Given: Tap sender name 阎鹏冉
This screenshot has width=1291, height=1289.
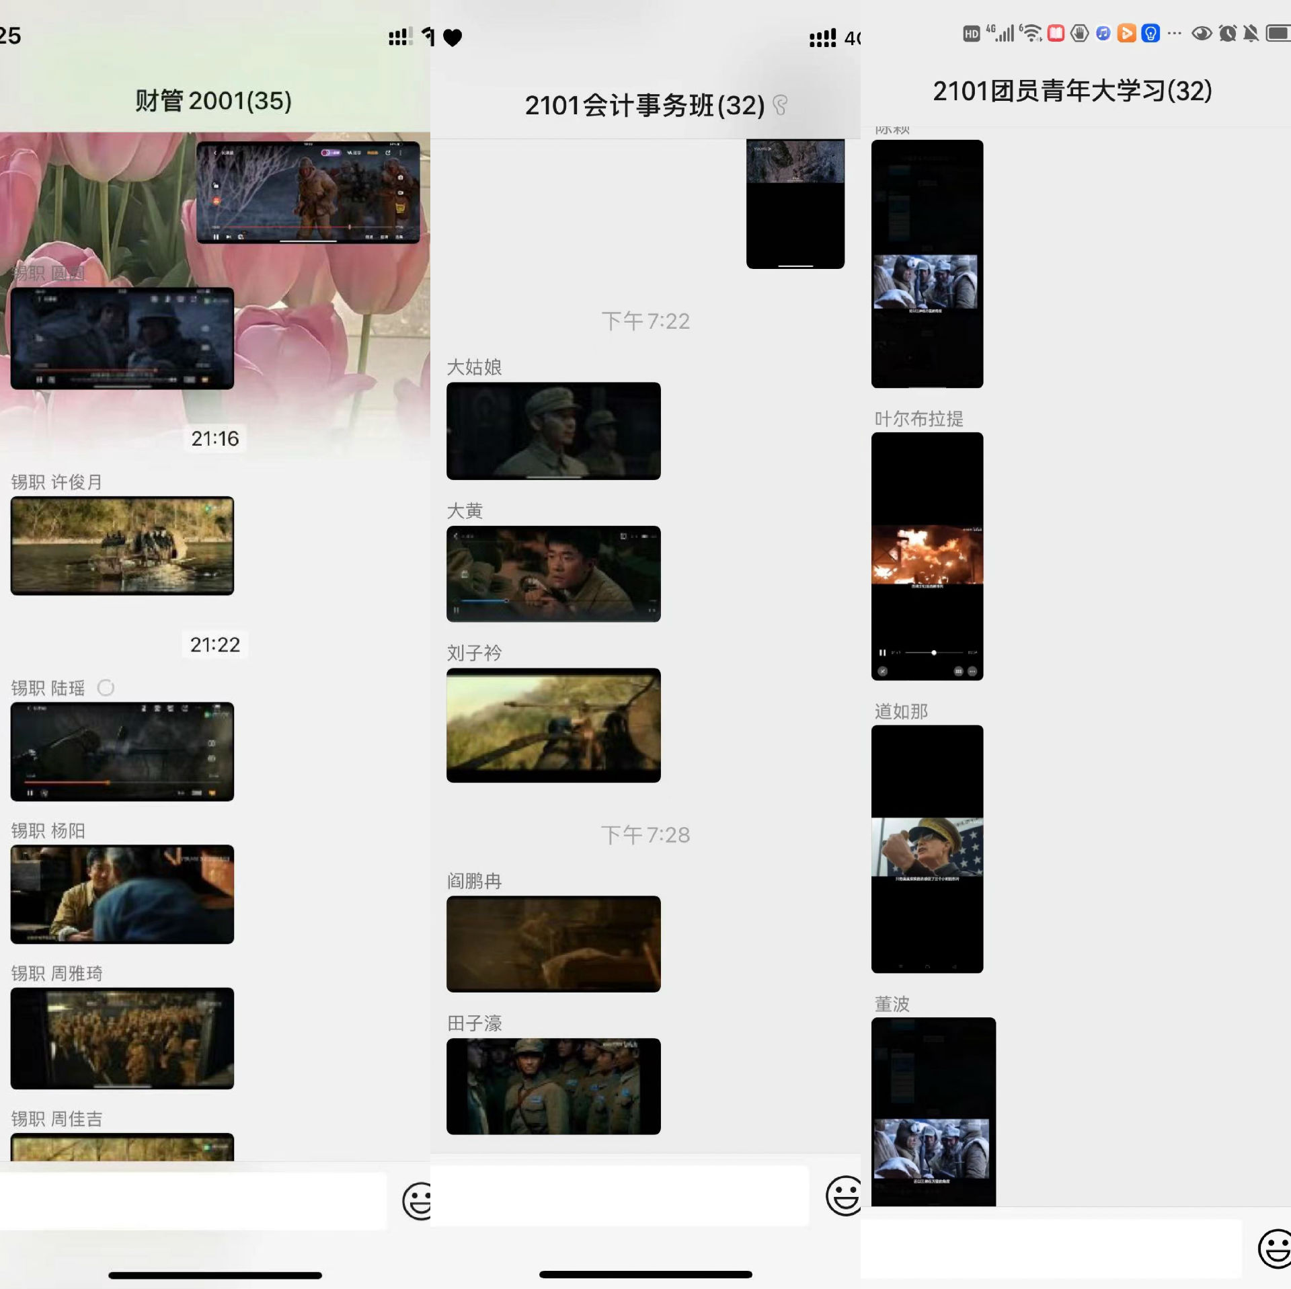Looking at the screenshot, I should coord(475,881).
